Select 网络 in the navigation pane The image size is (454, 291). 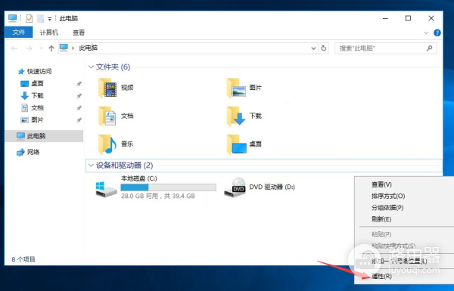[28, 152]
